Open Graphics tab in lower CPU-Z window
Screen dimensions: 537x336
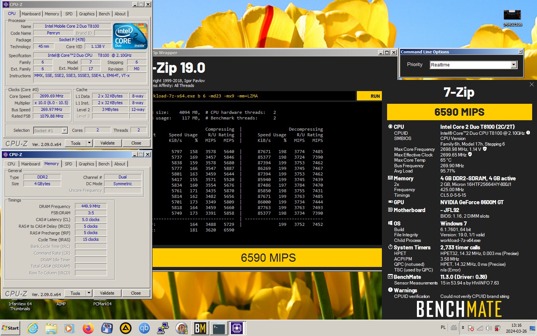pyautogui.click(x=87, y=164)
